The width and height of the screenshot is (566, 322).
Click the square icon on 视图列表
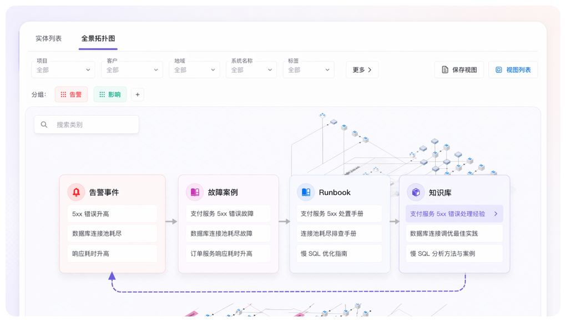pyautogui.click(x=498, y=69)
